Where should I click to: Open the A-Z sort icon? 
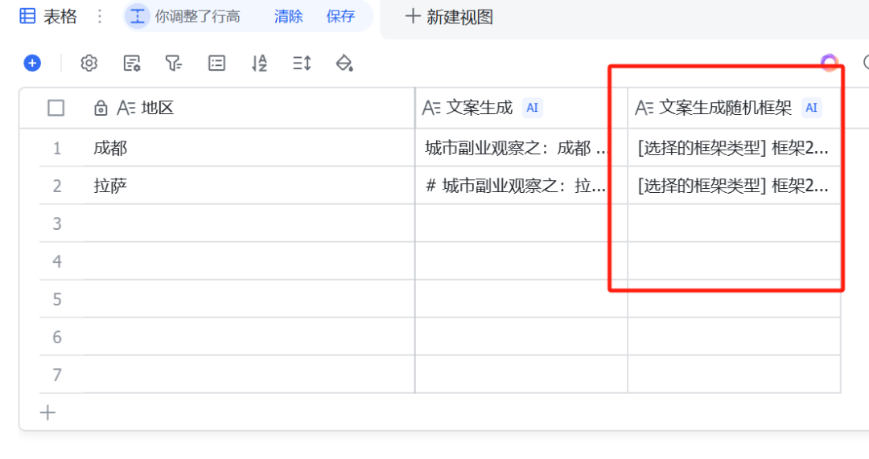pos(259,64)
